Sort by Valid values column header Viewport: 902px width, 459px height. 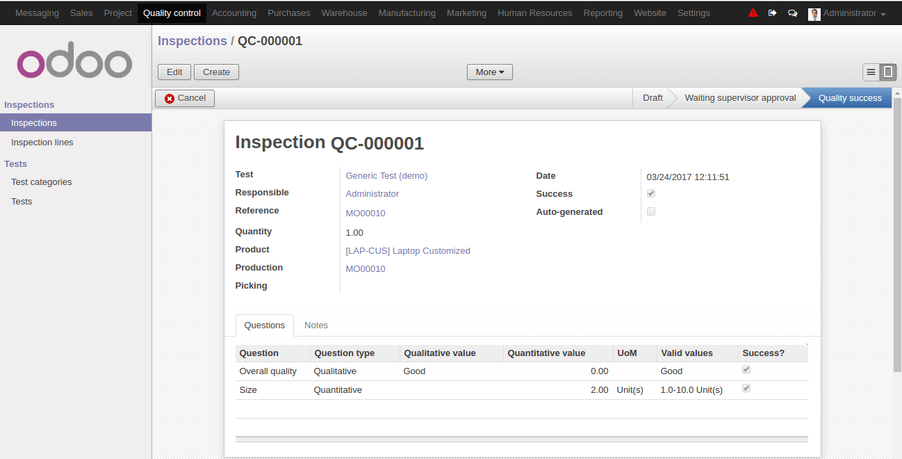pyautogui.click(x=698, y=353)
